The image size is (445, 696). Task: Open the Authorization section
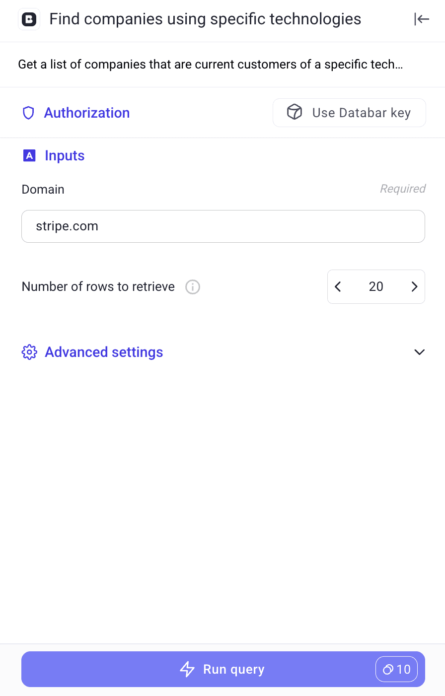point(86,113)
